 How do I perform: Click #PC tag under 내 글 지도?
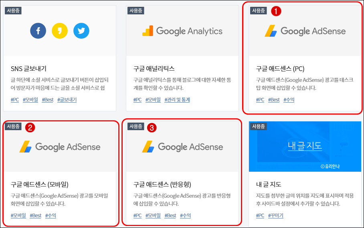(x=260, y=216)
